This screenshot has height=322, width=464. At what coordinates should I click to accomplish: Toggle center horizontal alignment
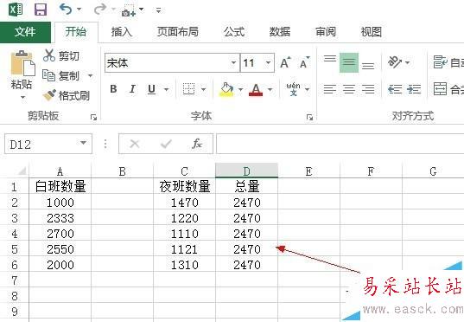(349, 89)
